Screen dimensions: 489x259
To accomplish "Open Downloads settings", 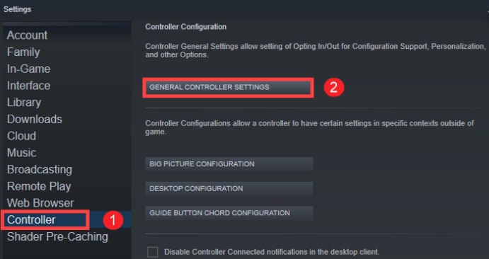I will click(35, 120).
